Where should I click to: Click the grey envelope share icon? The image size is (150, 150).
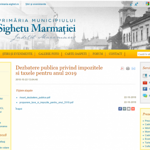(x=129, y=109)
